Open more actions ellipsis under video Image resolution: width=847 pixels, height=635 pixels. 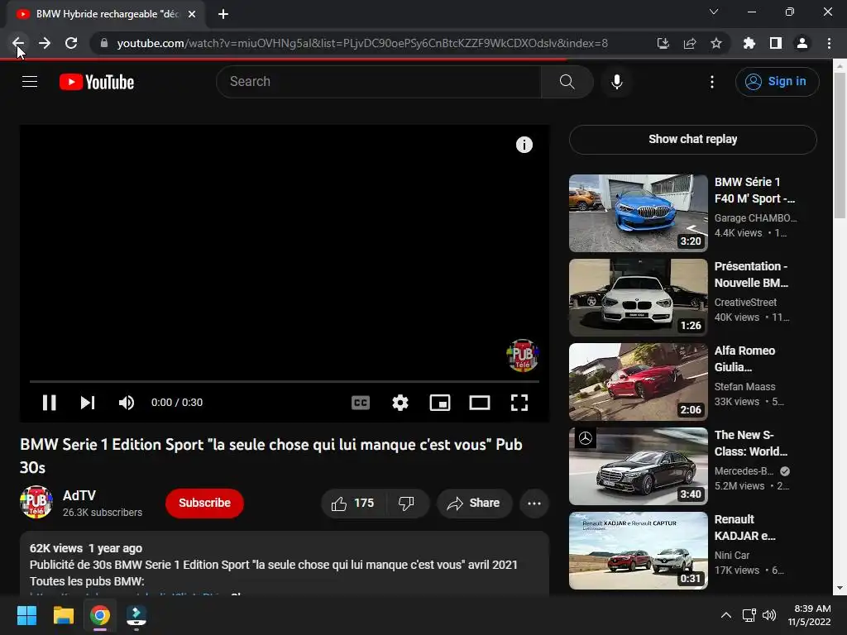(534, 504)
